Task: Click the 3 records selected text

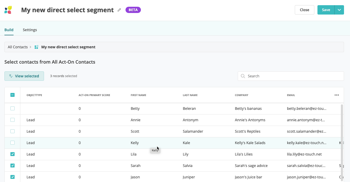Action: pyautogui.click(x=64, y=76)
